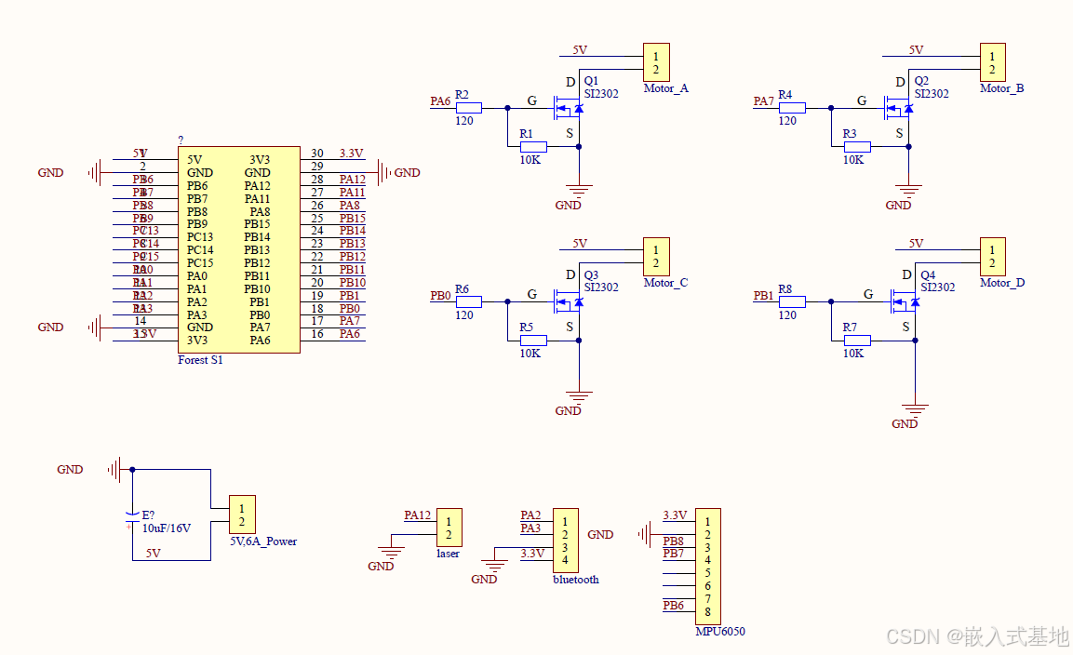Select the Q2 SI2302 MOSFET symbol
This screenshot has width=1073, height=655.
898,108
